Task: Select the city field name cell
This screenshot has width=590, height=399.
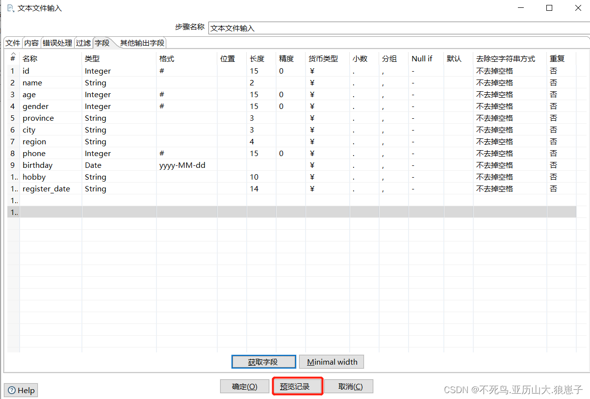Action: coord(51,130)
